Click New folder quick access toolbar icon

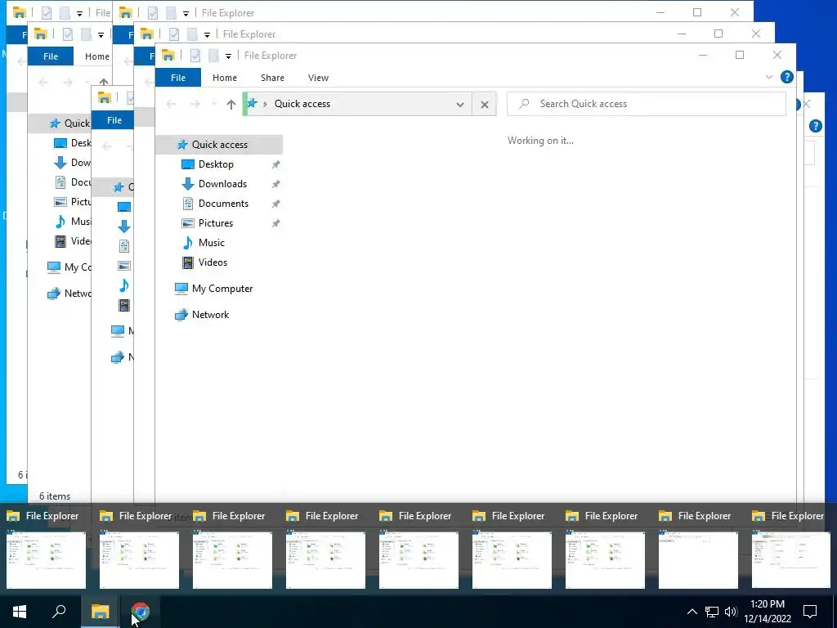click(213, 55)
